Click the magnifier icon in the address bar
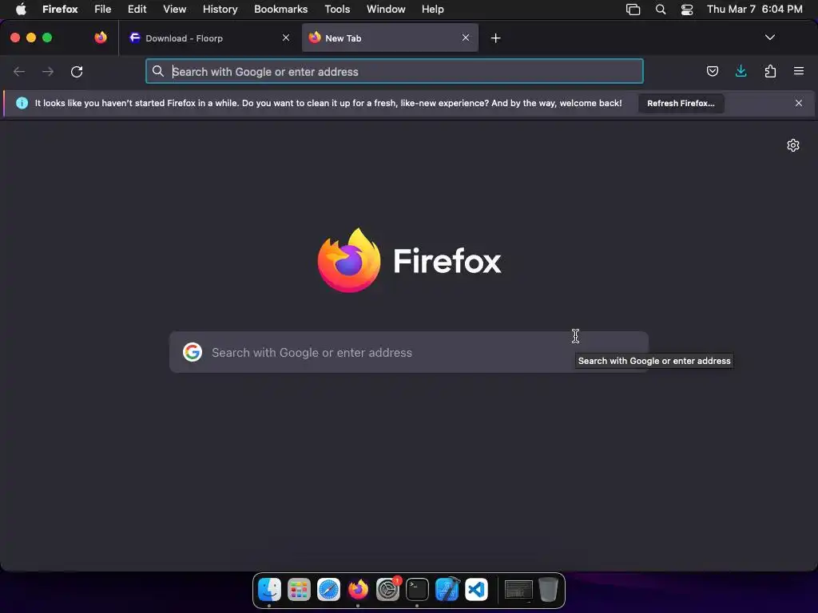The image size is (818, 613). [158, 71]
